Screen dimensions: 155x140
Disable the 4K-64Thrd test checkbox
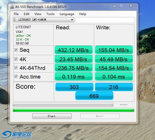[x=16, y=68]
